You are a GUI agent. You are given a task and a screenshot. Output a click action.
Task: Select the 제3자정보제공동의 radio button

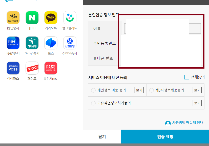tap(151, 90)
